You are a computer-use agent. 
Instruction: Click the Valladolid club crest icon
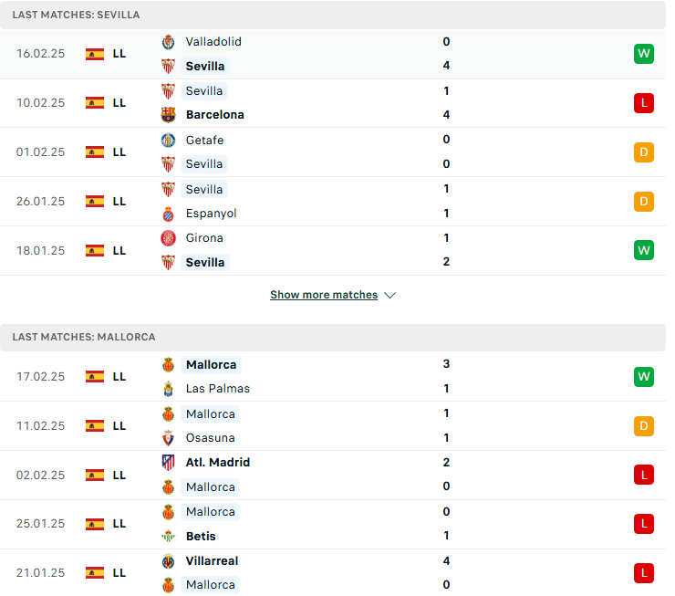[x=169, y=42]
